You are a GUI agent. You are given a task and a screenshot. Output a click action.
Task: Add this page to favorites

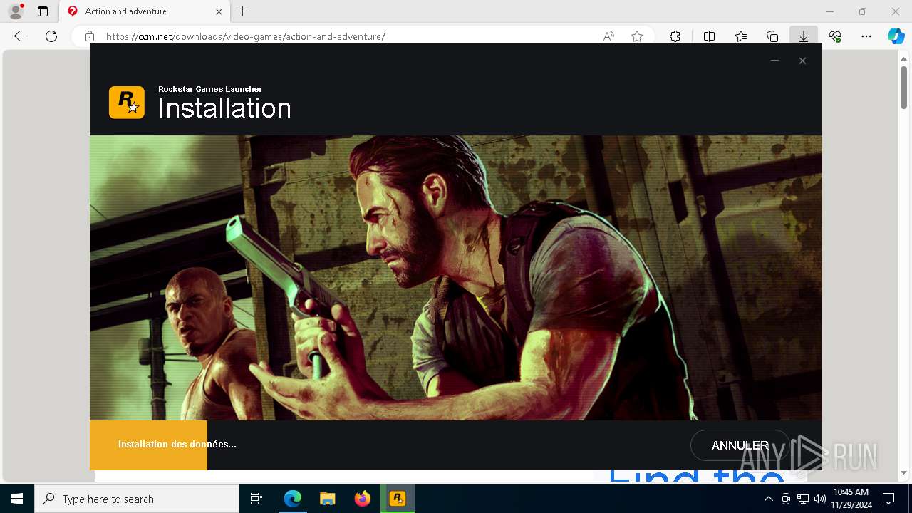coord(637,36)
